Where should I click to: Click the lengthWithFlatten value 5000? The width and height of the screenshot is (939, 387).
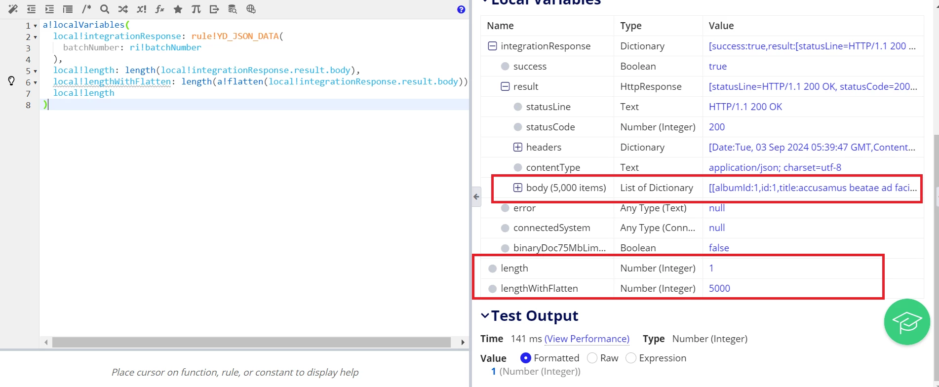[x=719, y=288]
